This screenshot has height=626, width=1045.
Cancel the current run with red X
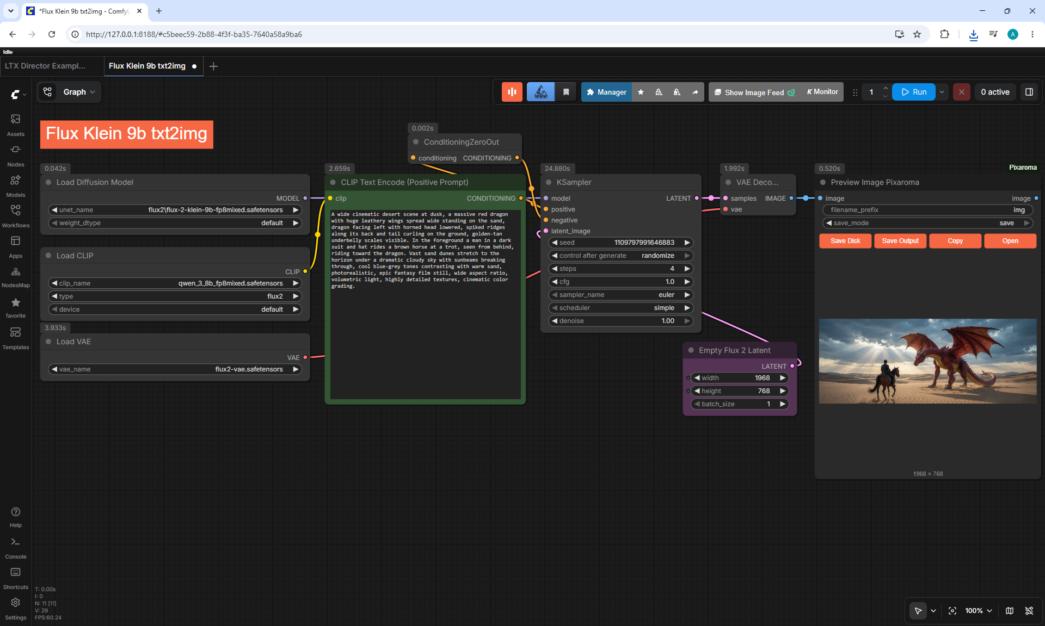(x=962, y=92)
